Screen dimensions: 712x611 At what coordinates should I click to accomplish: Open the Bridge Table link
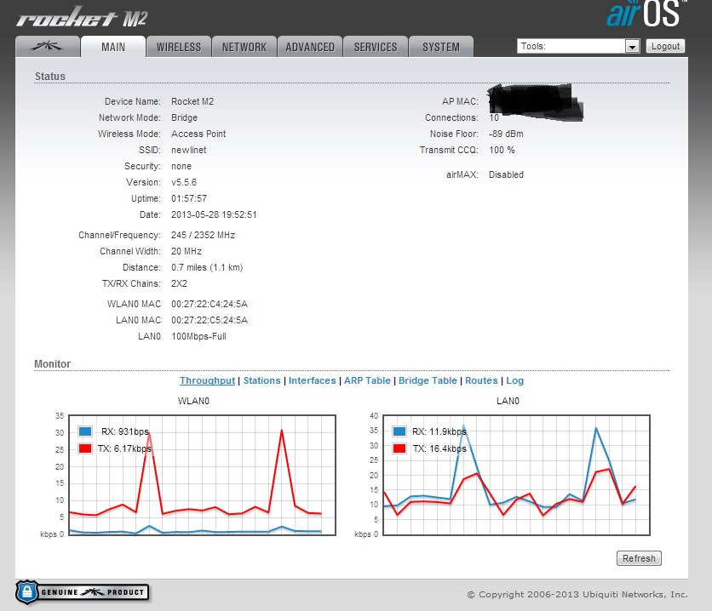(428, 380)
